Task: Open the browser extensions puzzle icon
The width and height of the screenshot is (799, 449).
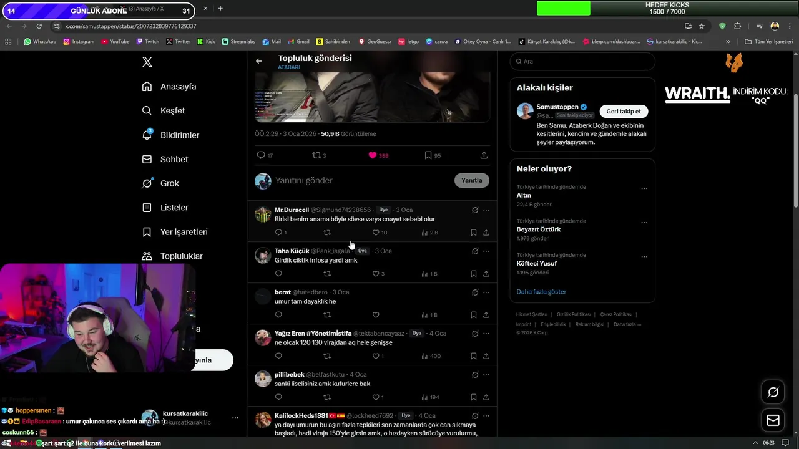Action: pyautogui.click(x=738, y=26)
